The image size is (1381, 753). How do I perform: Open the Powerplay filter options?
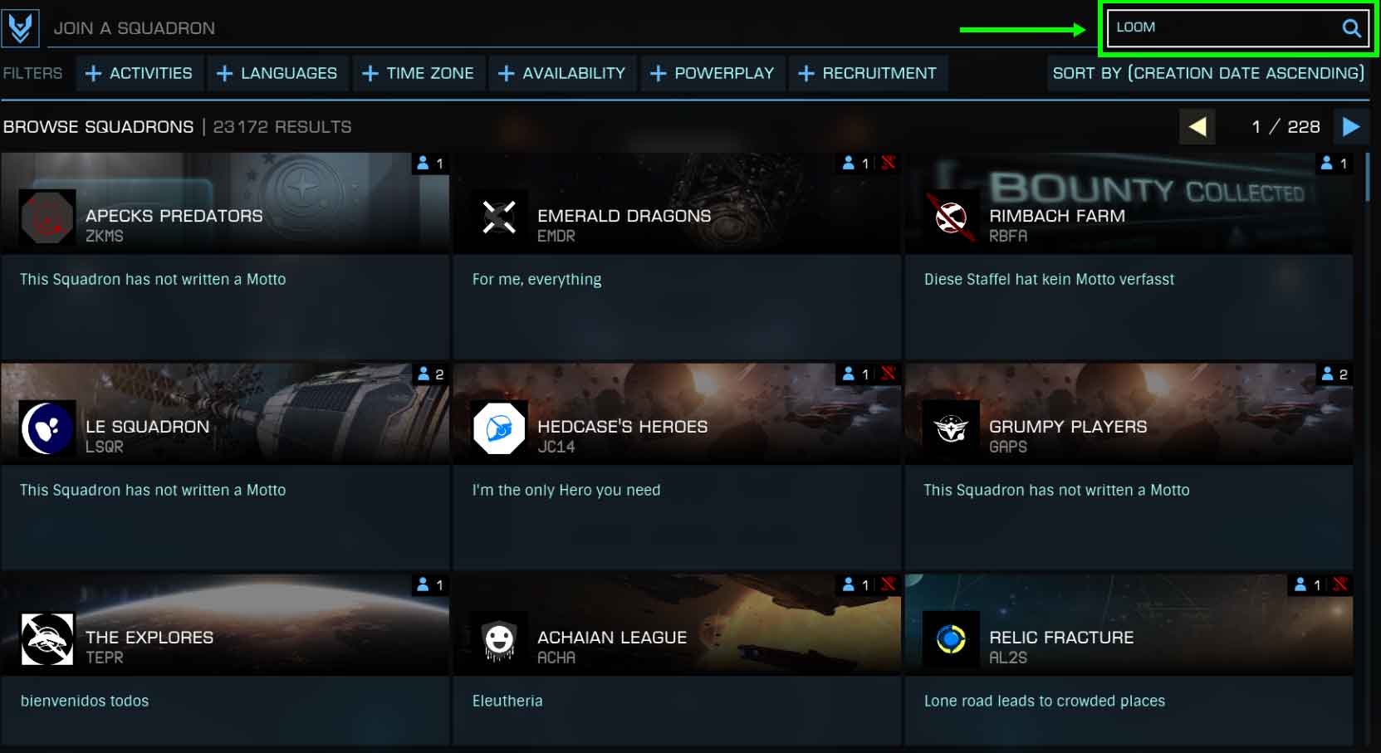(x=712, y=73)
